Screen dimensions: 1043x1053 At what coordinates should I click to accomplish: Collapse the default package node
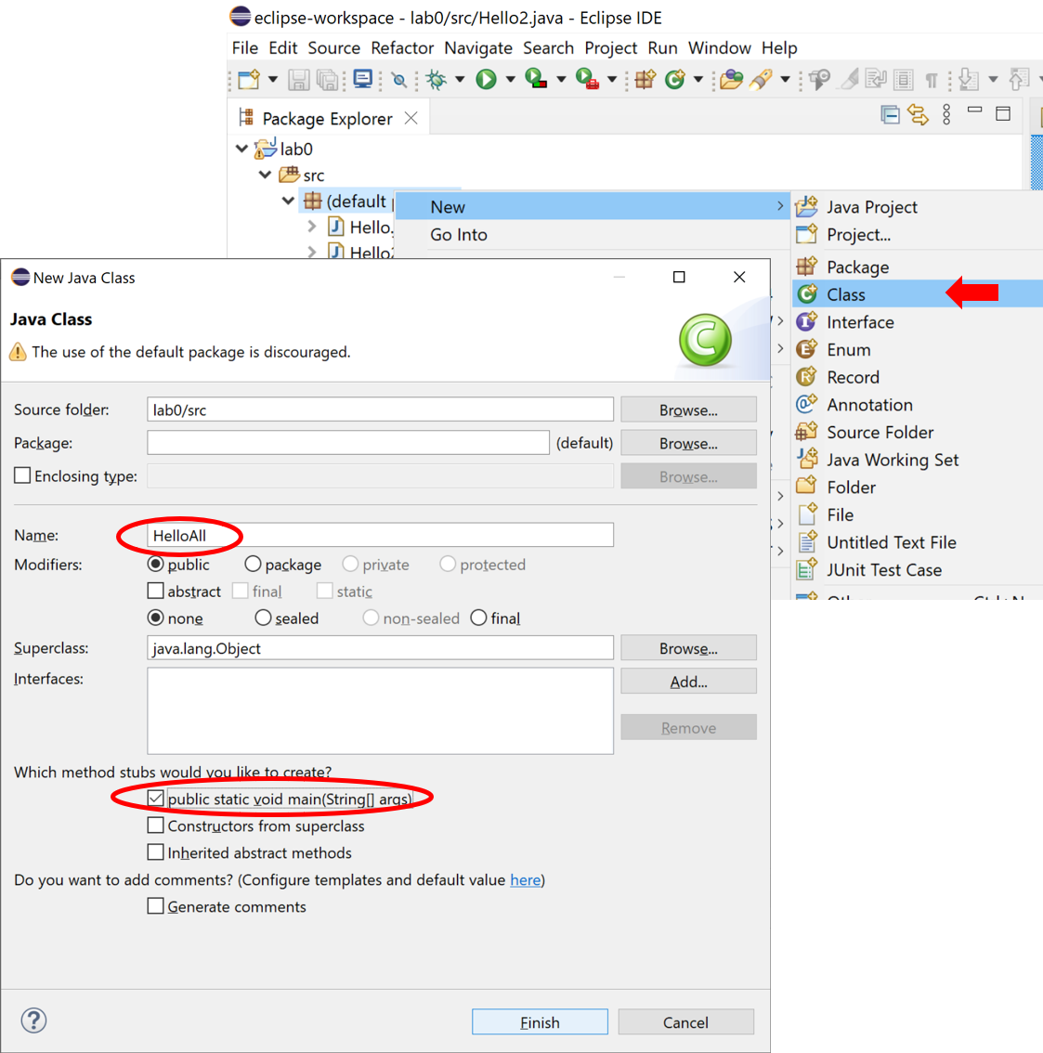288,201
